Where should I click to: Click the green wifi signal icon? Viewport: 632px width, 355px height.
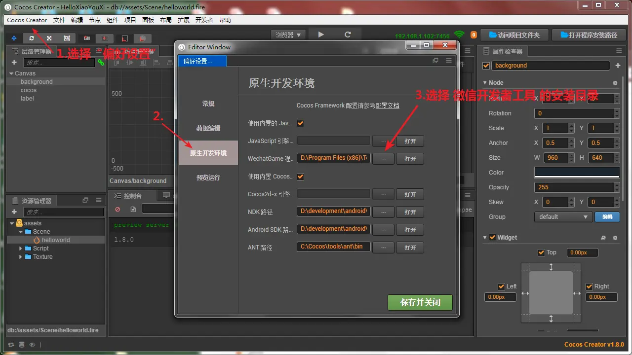pos(459,35)
